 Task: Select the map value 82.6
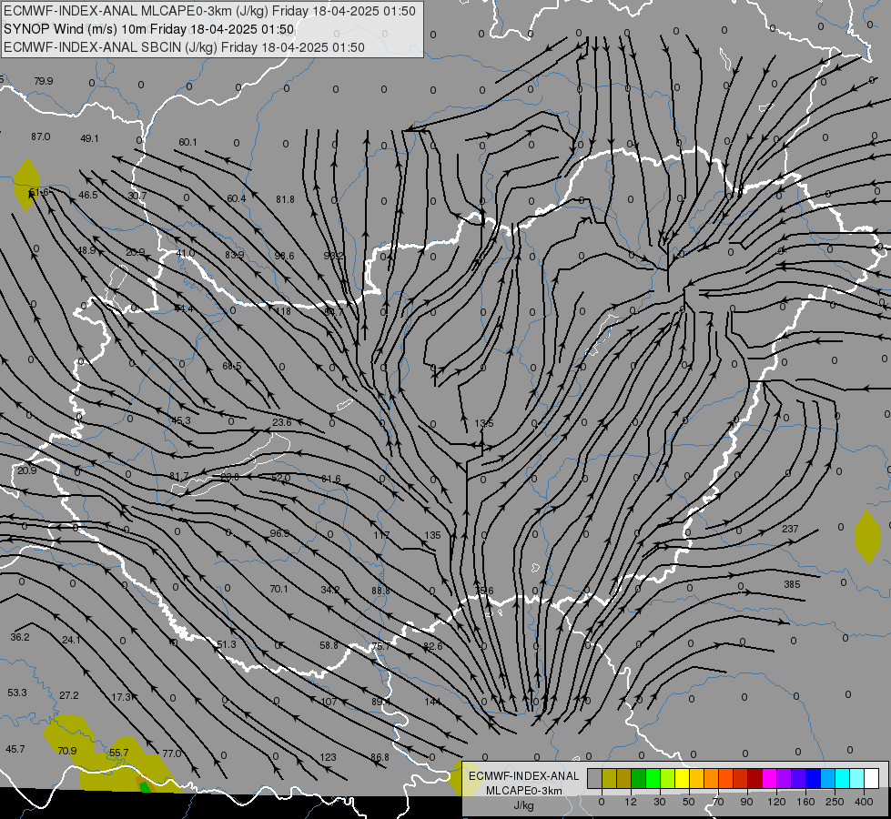tap(432, 646)
